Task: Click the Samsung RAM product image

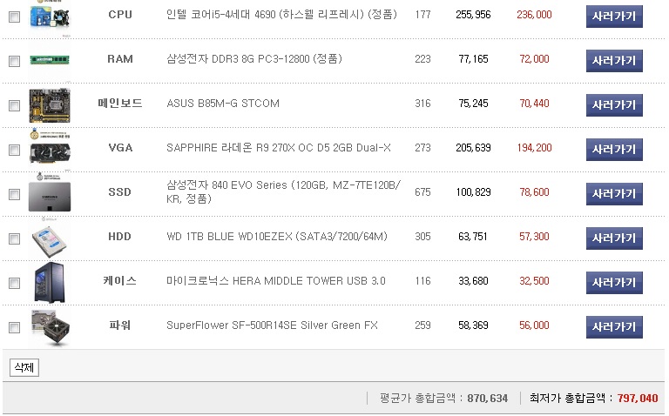Action: tap(50, 60)
